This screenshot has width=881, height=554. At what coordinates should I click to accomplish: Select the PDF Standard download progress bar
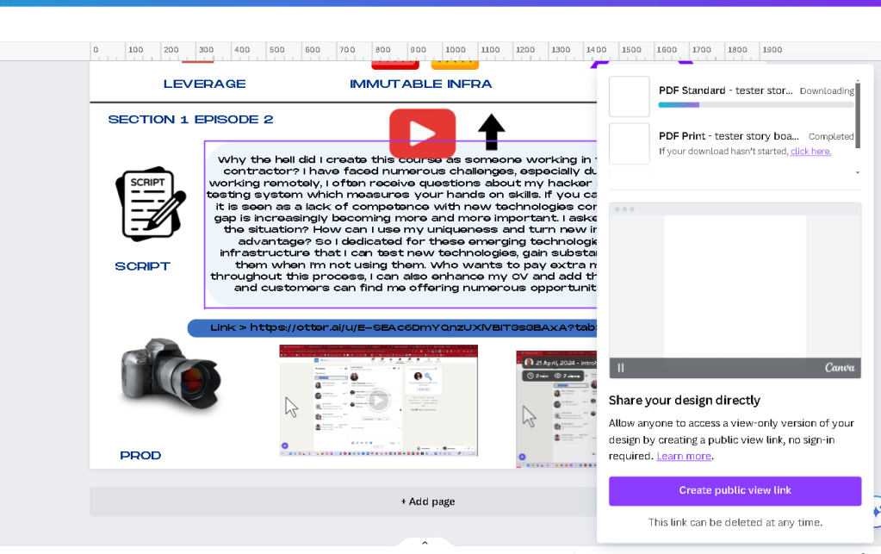[756, 105]
